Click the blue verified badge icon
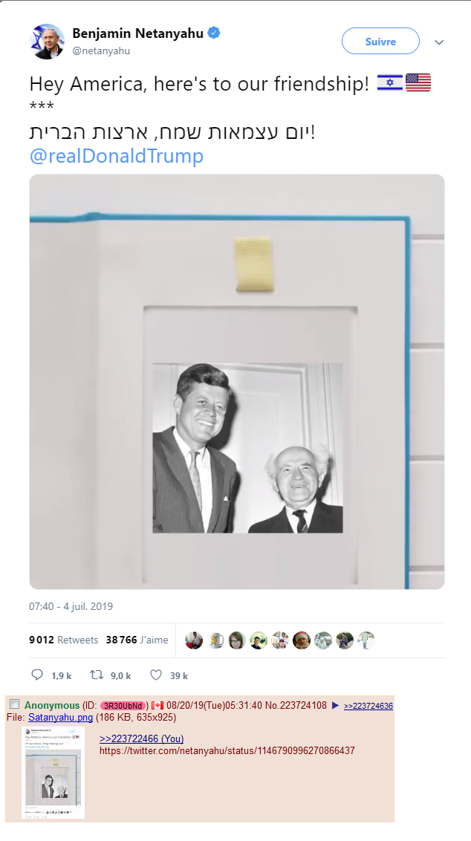 (214, 33)
